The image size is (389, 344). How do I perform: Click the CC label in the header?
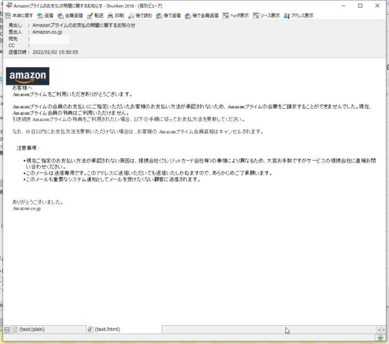pos(12,45)
